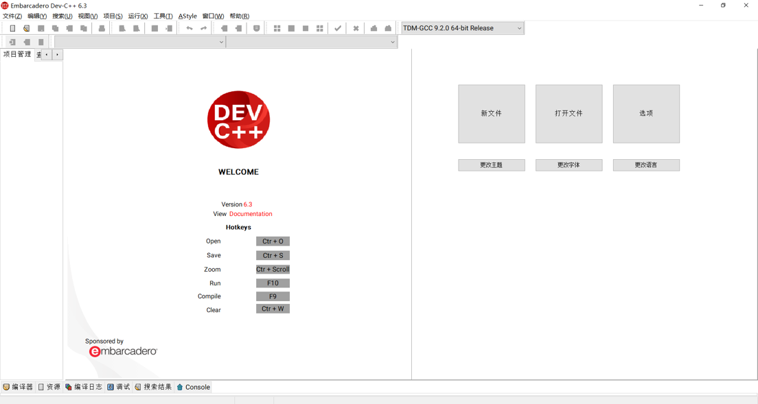Click the Ctr + S hotkey label

[x=273, y=255]
